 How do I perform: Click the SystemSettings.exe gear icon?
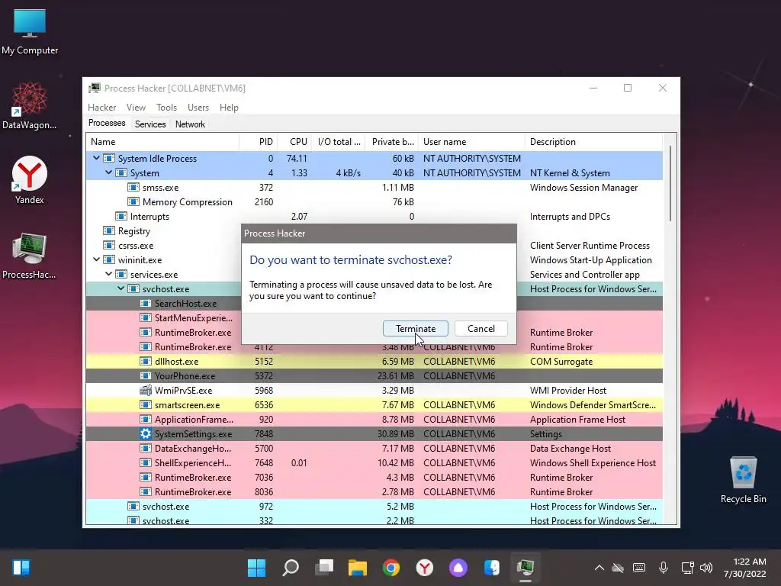tap(146, 433)
